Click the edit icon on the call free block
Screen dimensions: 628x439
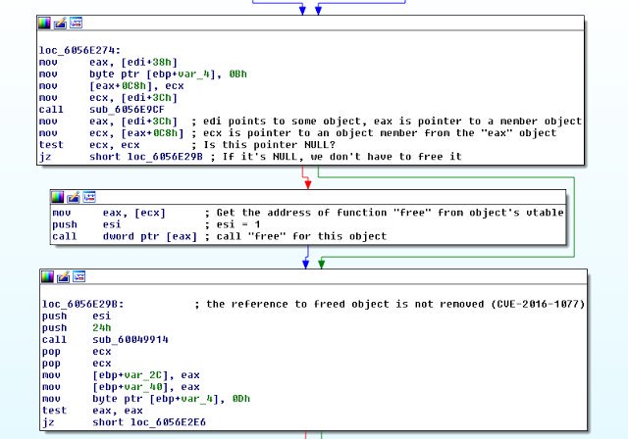[x=73, y=198]
